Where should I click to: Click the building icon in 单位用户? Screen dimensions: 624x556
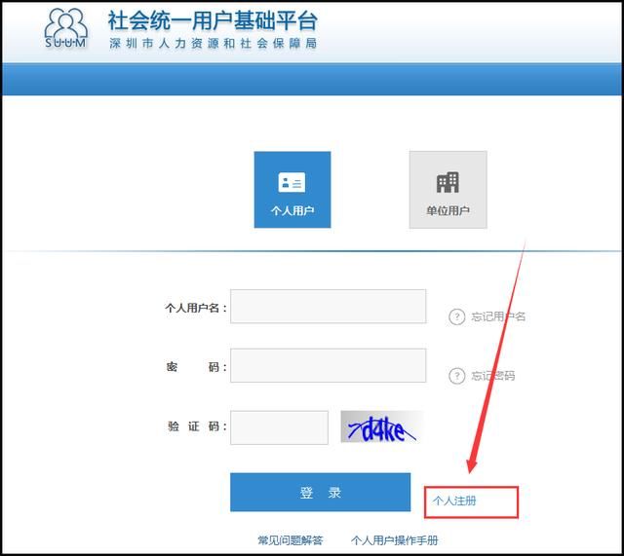tap(448, 182)
